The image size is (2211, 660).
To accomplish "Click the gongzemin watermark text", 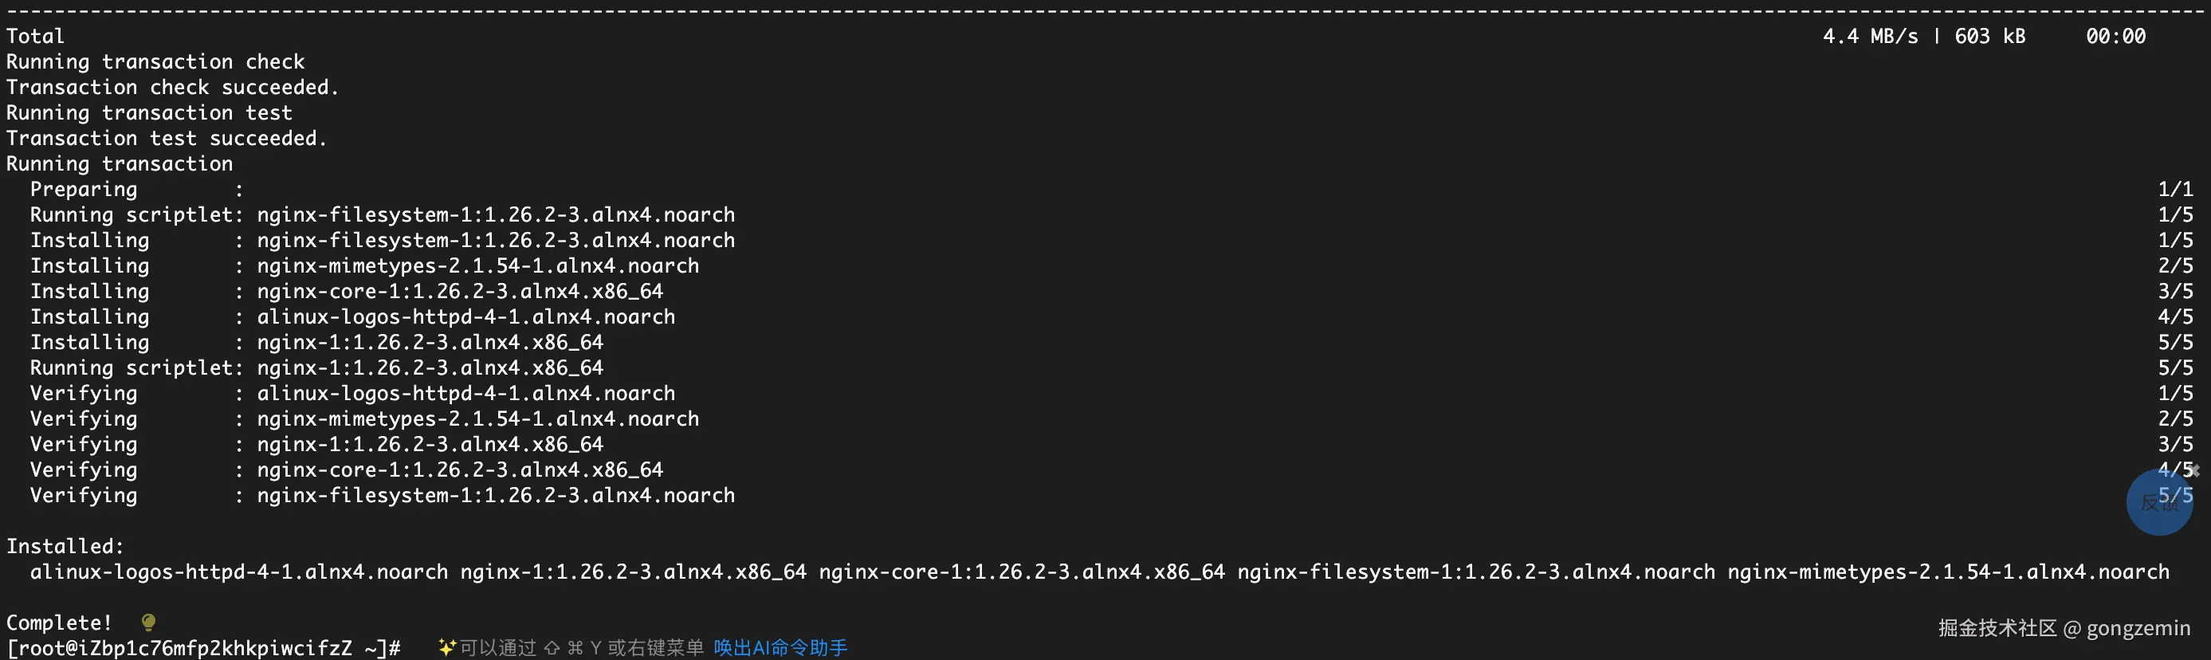I will click(2138, 628).
